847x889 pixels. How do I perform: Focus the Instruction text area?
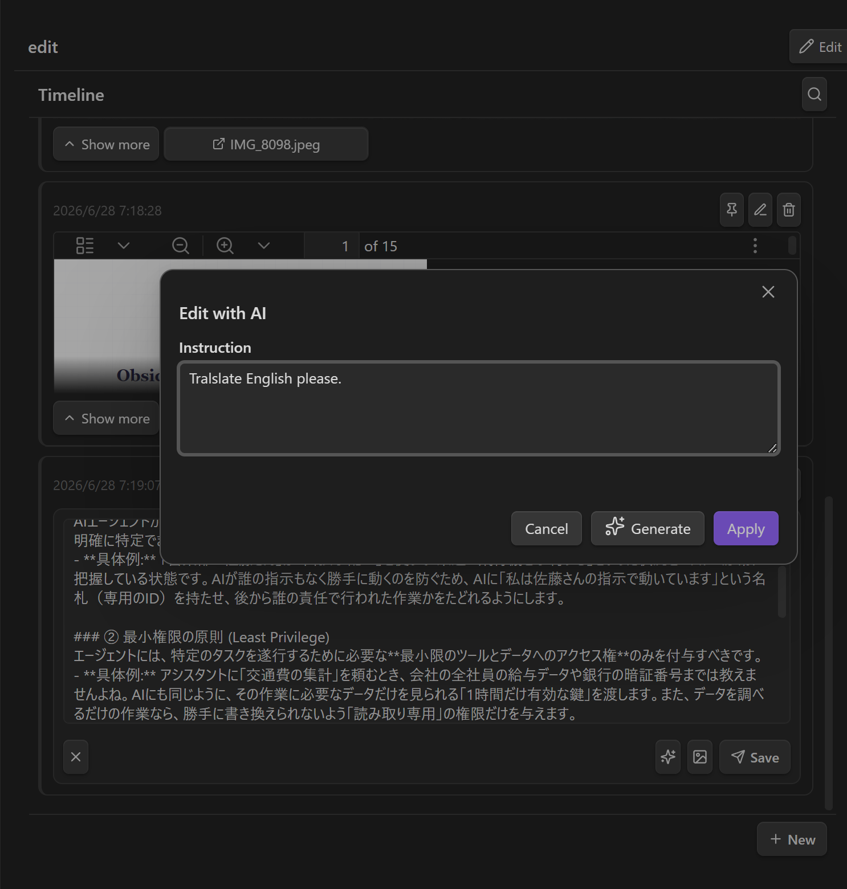tap(479, 408)
